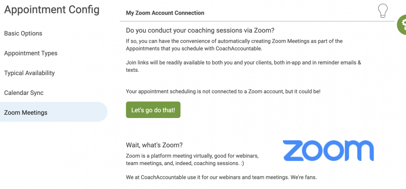Image resolution: width=406 pixels, height=189 pixels.
Task: Click the Join links paragraph text
Action: pyautogui.click(x=243, y=66)
